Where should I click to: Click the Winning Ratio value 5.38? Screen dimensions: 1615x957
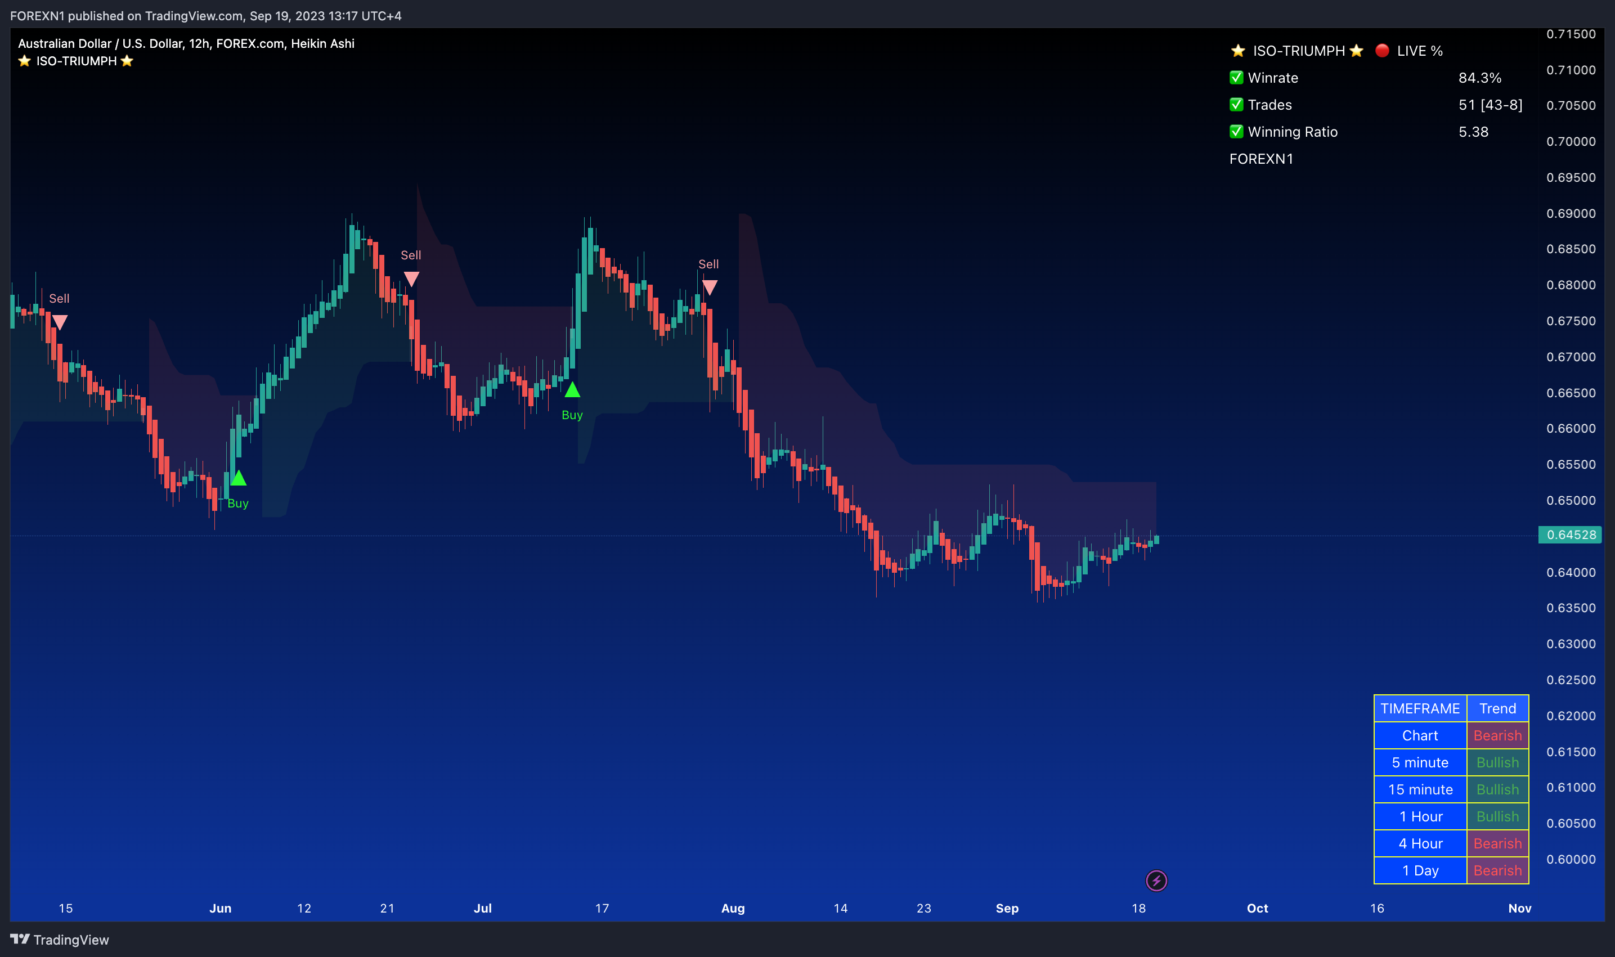[1474, 132]
